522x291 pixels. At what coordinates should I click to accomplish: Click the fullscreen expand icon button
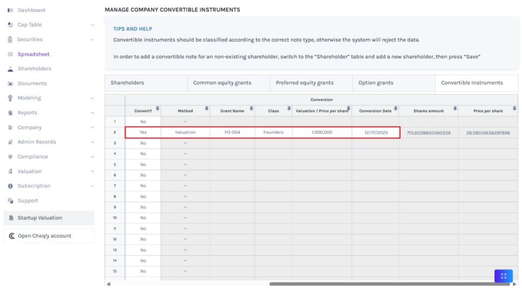pos(503,276)
